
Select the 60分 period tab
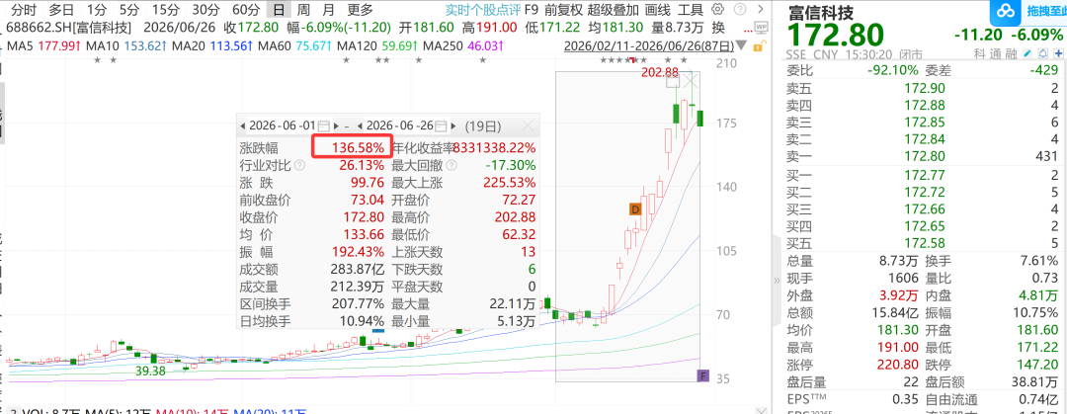click(x=246, y=10)
